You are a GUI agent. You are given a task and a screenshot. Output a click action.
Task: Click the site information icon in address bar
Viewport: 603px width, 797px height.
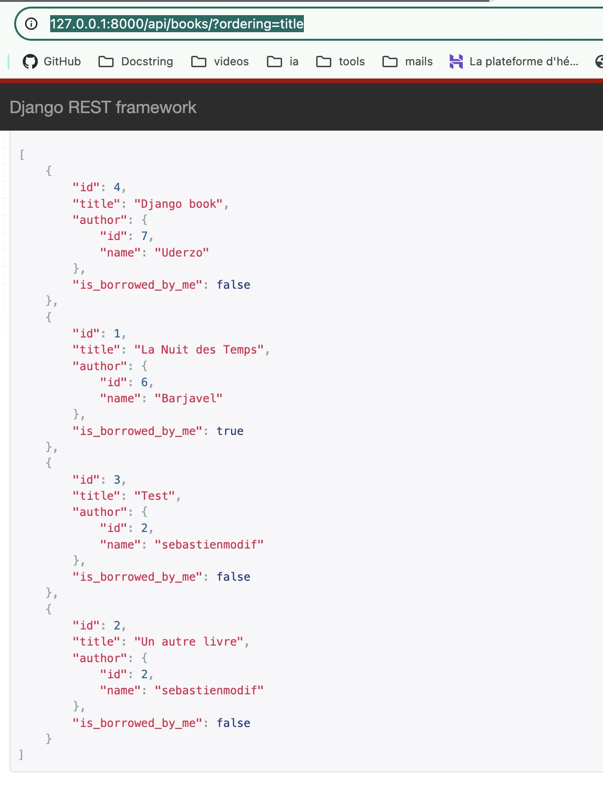31,24
